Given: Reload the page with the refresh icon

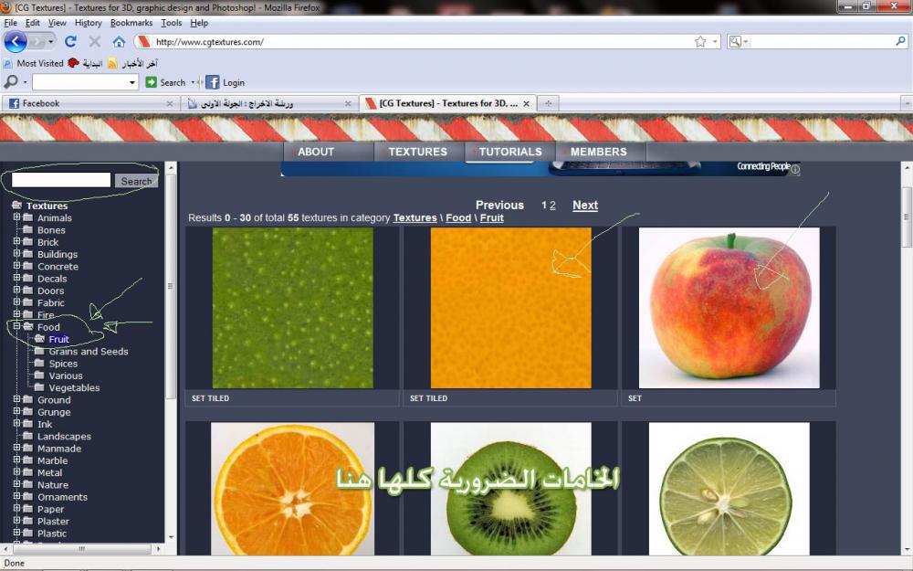Looking at the screenshot, I should [x=70, y=42].
